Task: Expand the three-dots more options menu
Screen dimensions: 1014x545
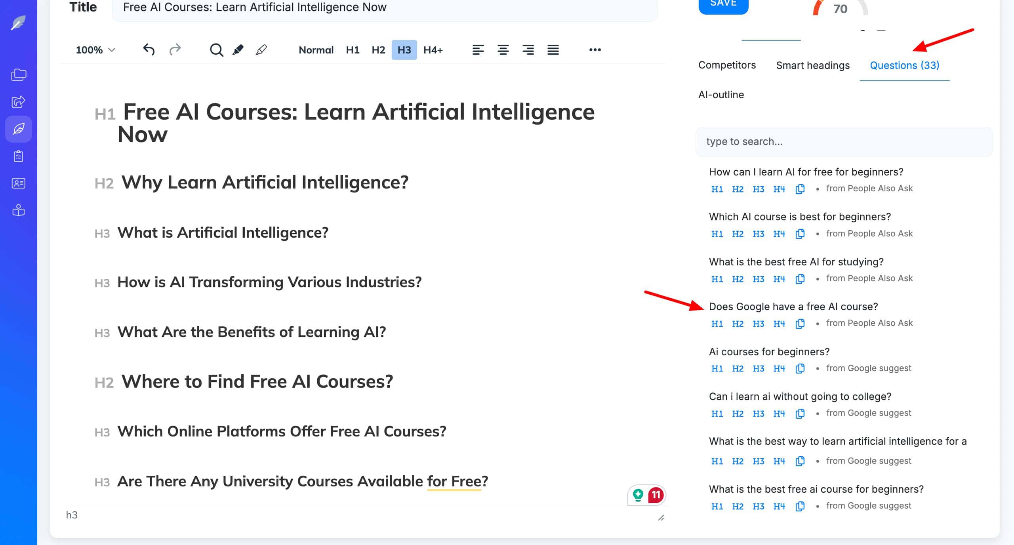Action: (595, 50)
